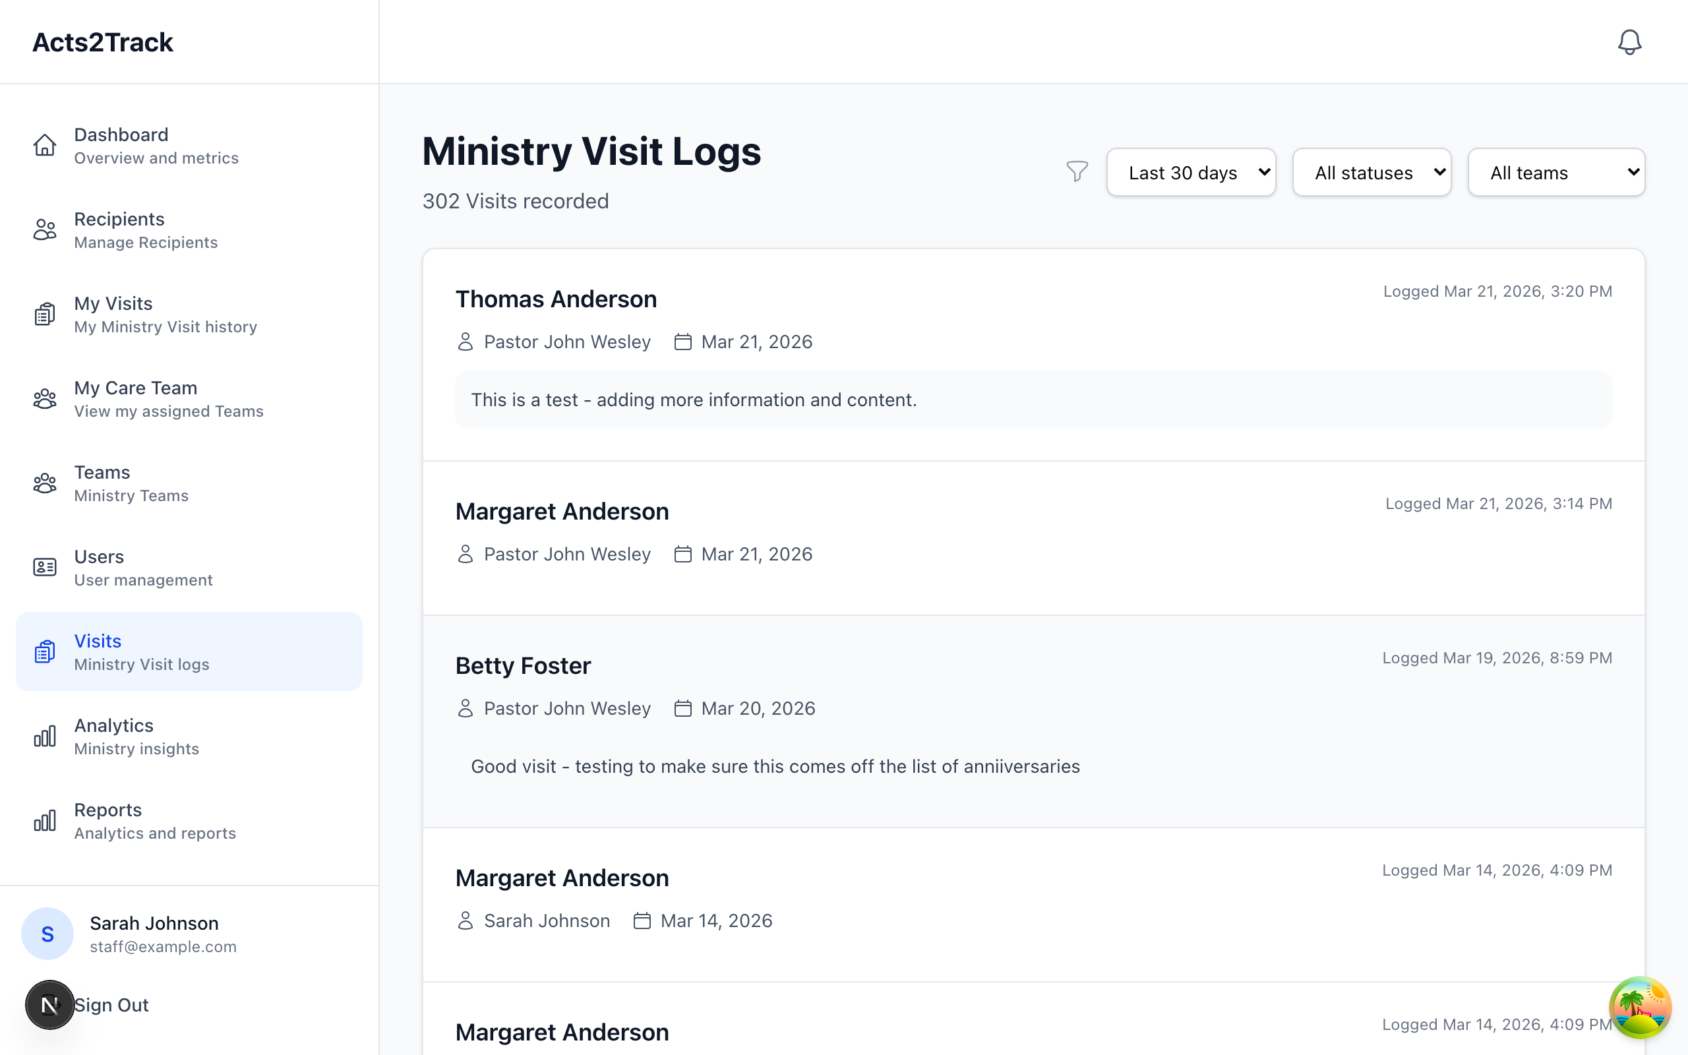This screenshot has width=1688, height=1055.
Task: Open the Analytics bar chart icon
Action: coord(45,735)
